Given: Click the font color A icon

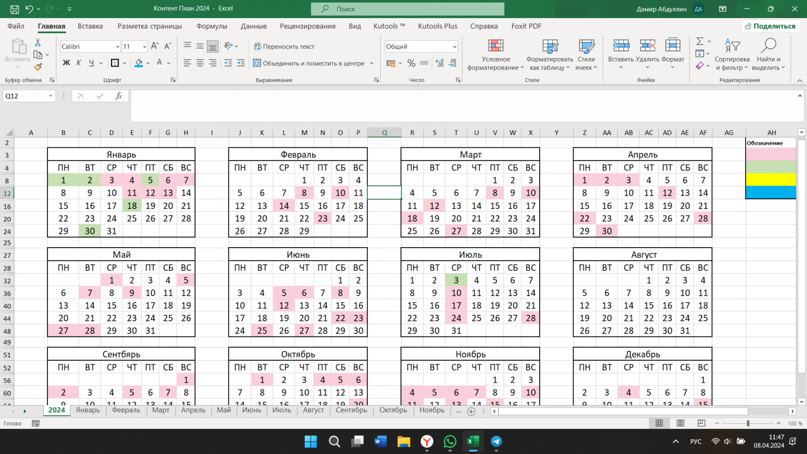Looking at the screenshot, I should 159,63.
